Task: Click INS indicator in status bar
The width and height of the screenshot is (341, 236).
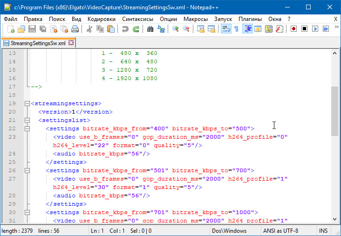Action: [323, 231]
